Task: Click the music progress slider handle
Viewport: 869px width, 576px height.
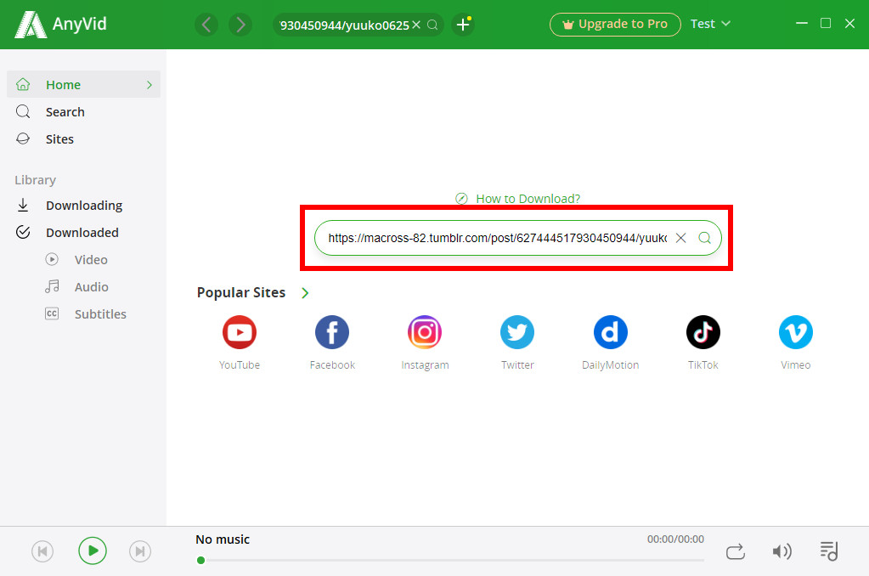Action: pos(200,561)
